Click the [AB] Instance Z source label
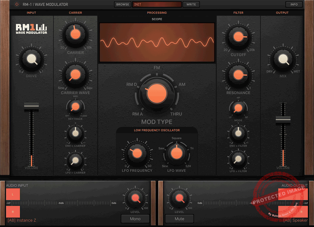This screenshot has height=227, width=314. 22,220
